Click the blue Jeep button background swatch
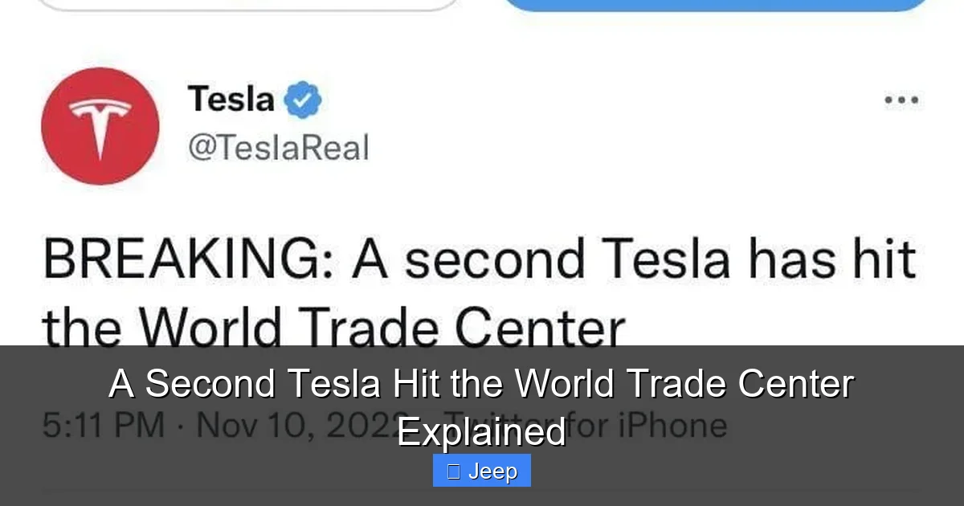 [518, 471]
